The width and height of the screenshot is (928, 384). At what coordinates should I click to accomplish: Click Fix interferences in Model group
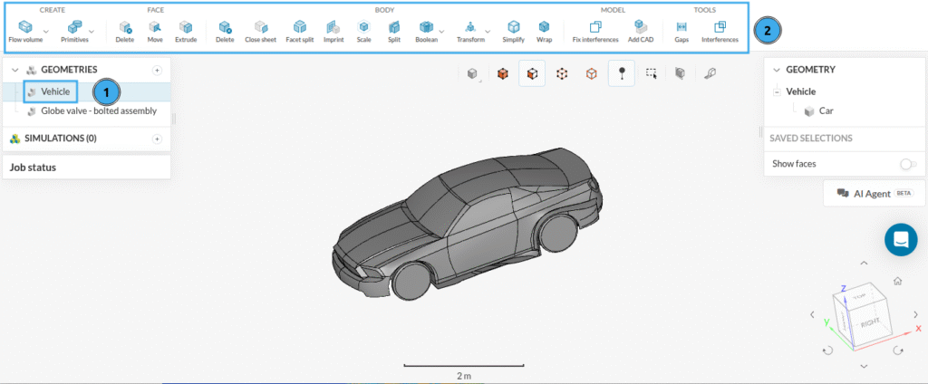[595, 31]
